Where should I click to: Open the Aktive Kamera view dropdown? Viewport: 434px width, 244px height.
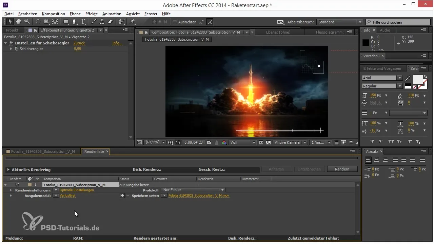[x=290, y=143]
